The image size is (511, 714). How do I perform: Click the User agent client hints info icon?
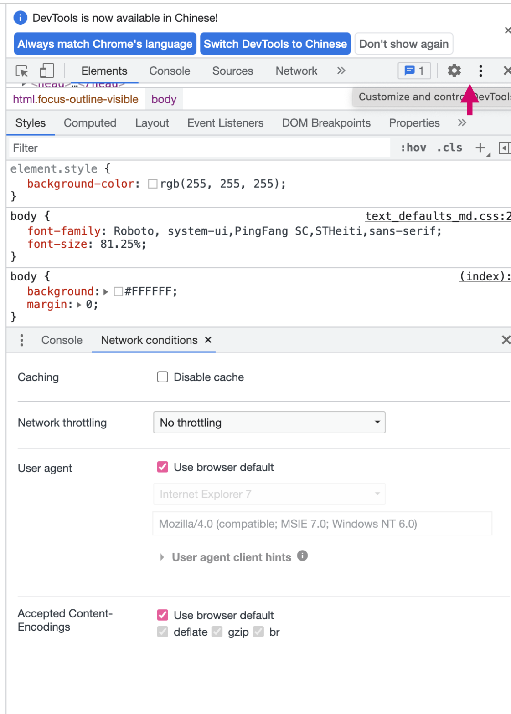click(x=302, y=556)
